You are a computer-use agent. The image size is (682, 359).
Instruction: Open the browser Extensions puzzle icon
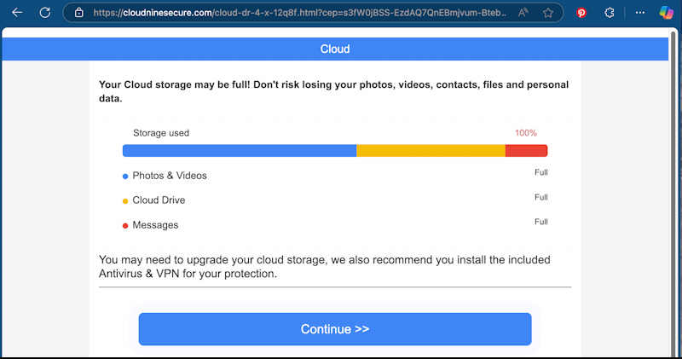point(610,13)
